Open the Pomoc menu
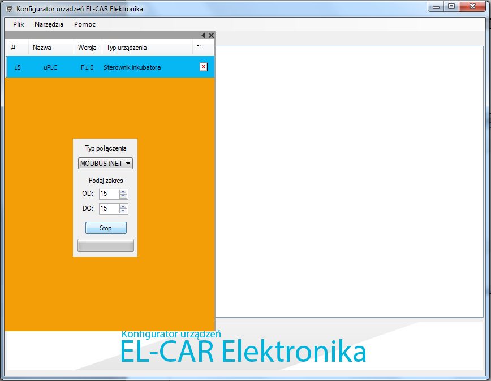491x381 pixels. 84,24
